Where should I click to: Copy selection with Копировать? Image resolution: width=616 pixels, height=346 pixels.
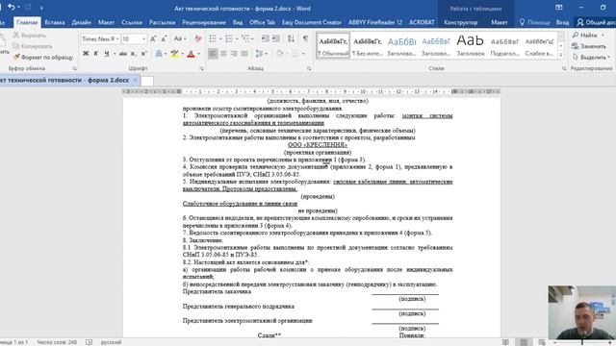33,46
